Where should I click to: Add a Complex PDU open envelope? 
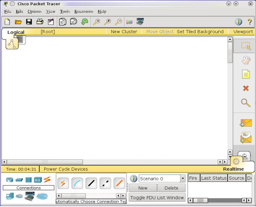tap(246, 137)
